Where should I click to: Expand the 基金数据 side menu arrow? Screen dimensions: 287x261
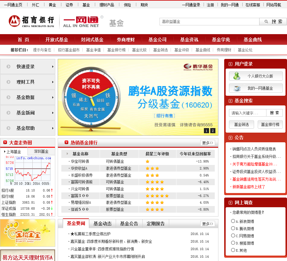(x=53, y=97)
